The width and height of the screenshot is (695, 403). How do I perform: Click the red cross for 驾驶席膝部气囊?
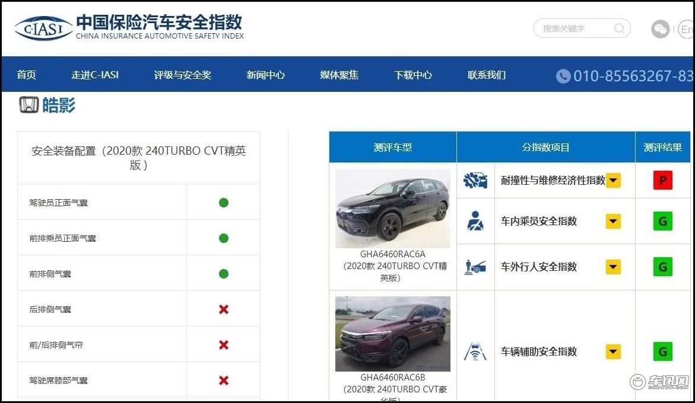point(223,380)
